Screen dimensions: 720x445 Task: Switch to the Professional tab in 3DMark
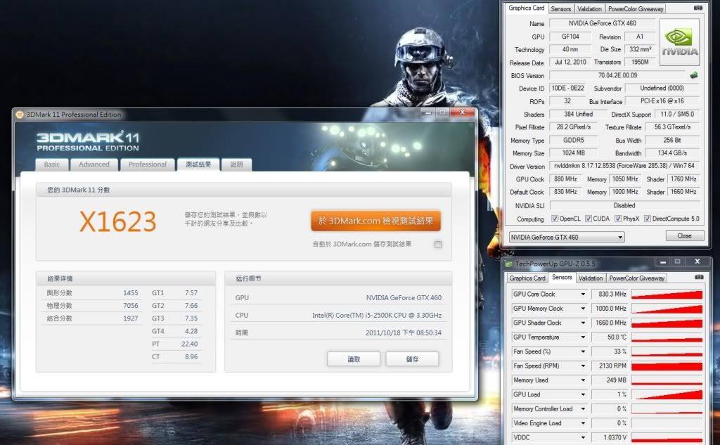coord(148,165)
